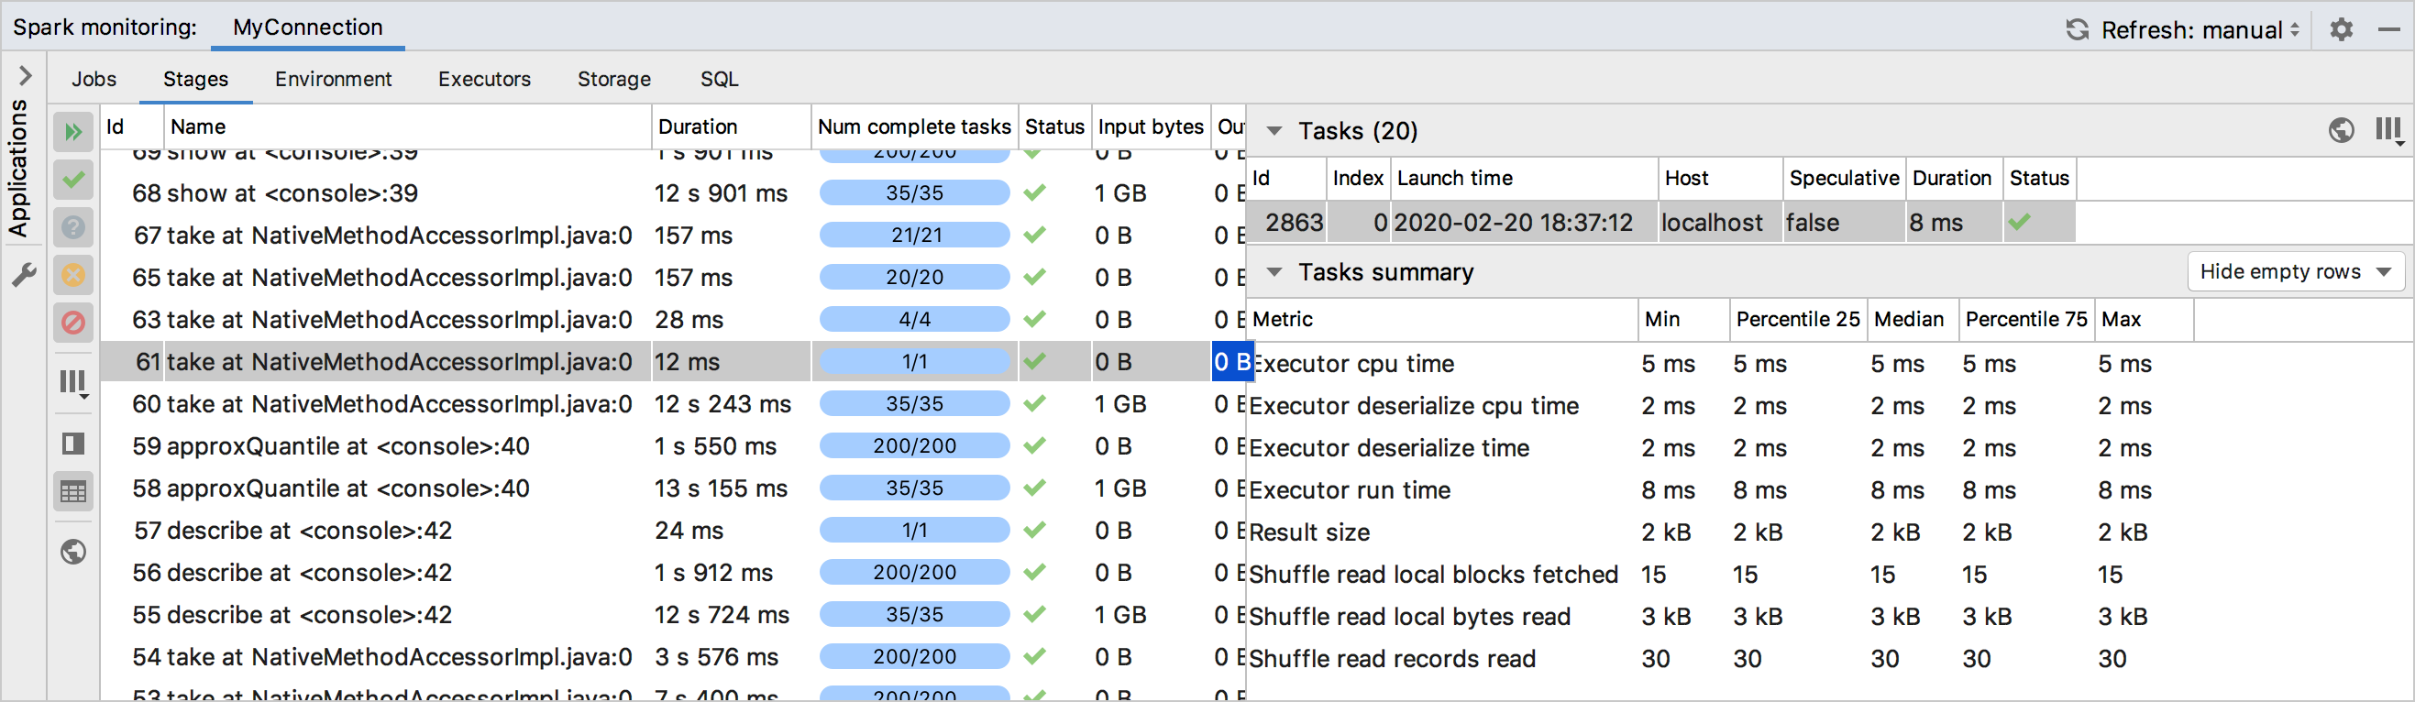Image resolution: width=2415 pixels, height=702 pixels.
Task: Toggle the completed stages filter (green checkmark)
Action: coord(73,179)
